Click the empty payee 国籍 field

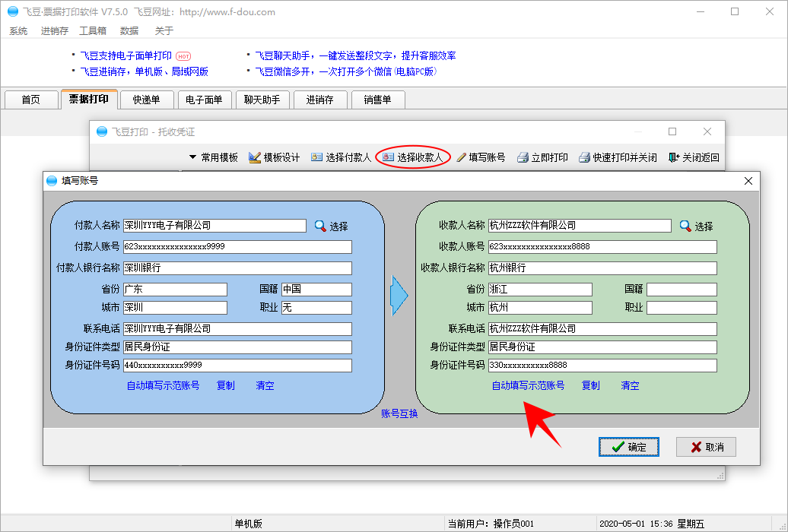tap(682, 290)
